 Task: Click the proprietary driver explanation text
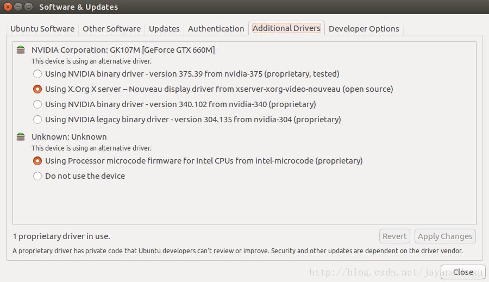pos(237,251)
